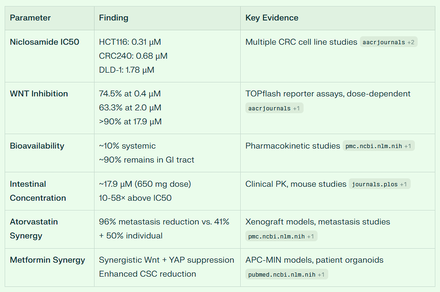Select the WNT Inhibition row label
Viewport: 440px width, 292px height.
[39, 94]
